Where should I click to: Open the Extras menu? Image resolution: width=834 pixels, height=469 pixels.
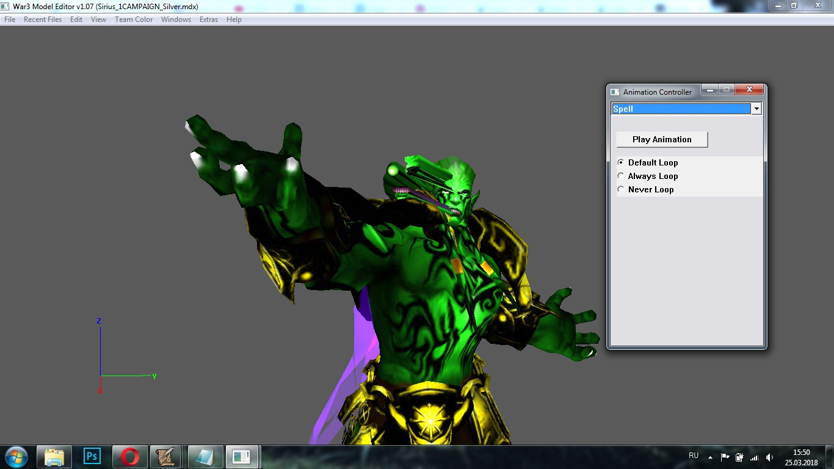click(209, 20)
